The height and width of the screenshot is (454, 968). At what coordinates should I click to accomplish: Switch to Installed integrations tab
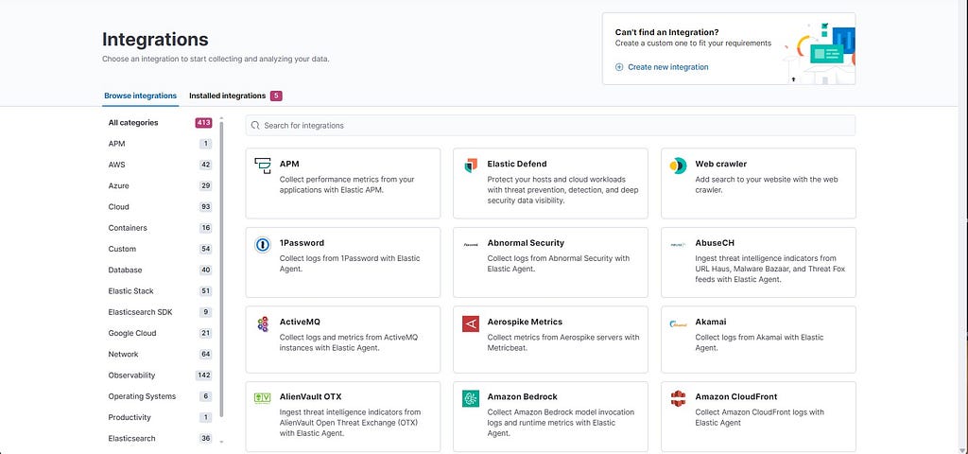tap(227, 96)
